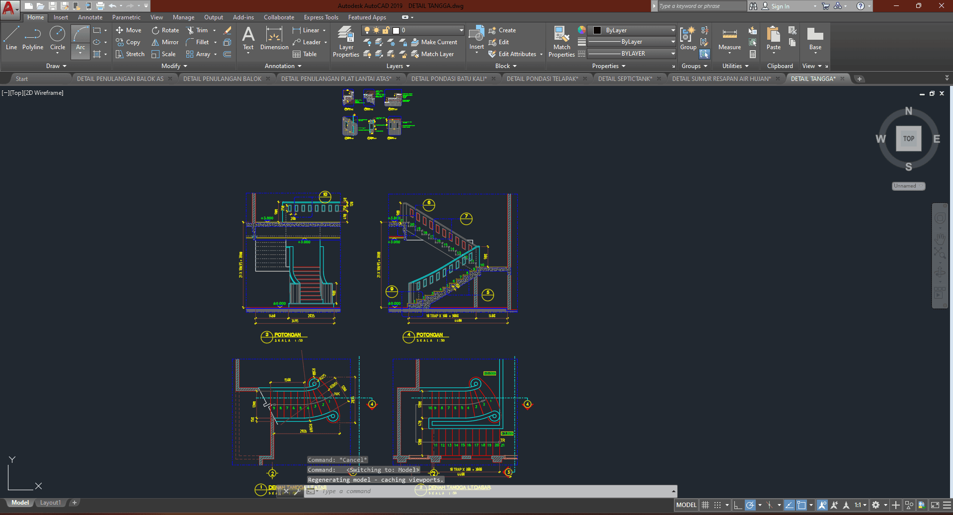The height and width of the screenshot is (515, 953).
Task: Toggle MODEL space button in status bar
Action: pos(686,505)
